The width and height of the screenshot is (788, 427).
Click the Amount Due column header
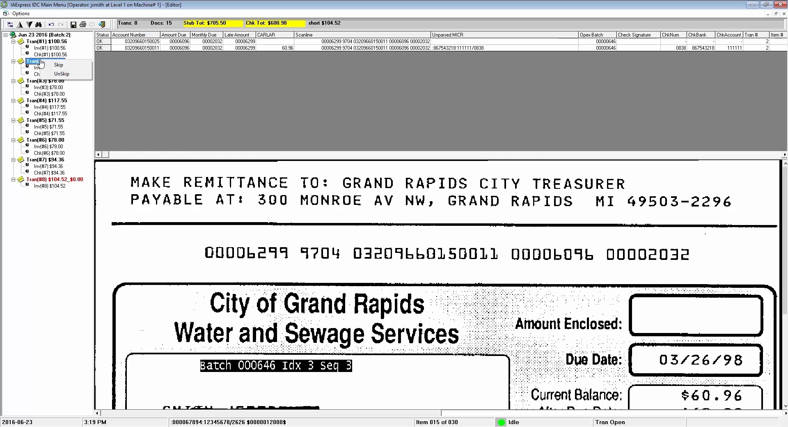175,35
